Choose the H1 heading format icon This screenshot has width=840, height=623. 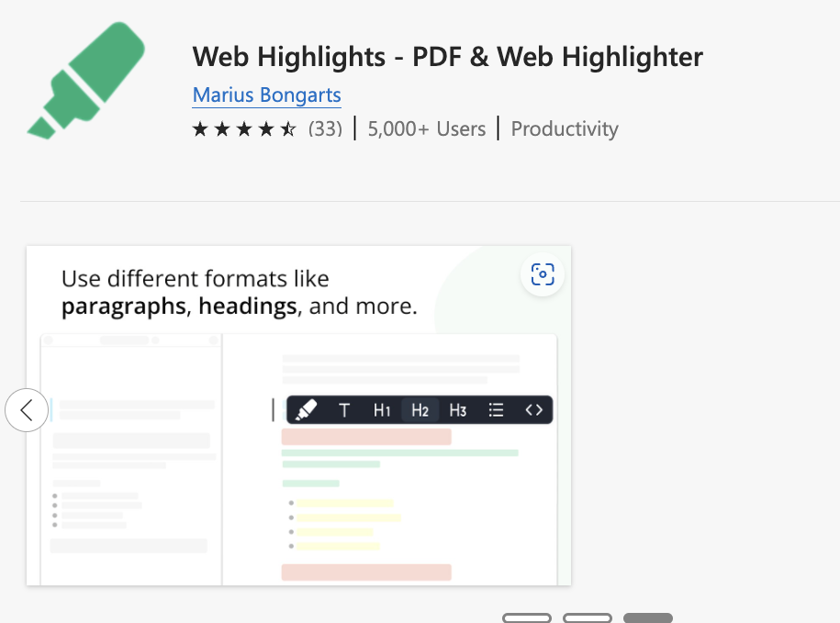point(382,410)
